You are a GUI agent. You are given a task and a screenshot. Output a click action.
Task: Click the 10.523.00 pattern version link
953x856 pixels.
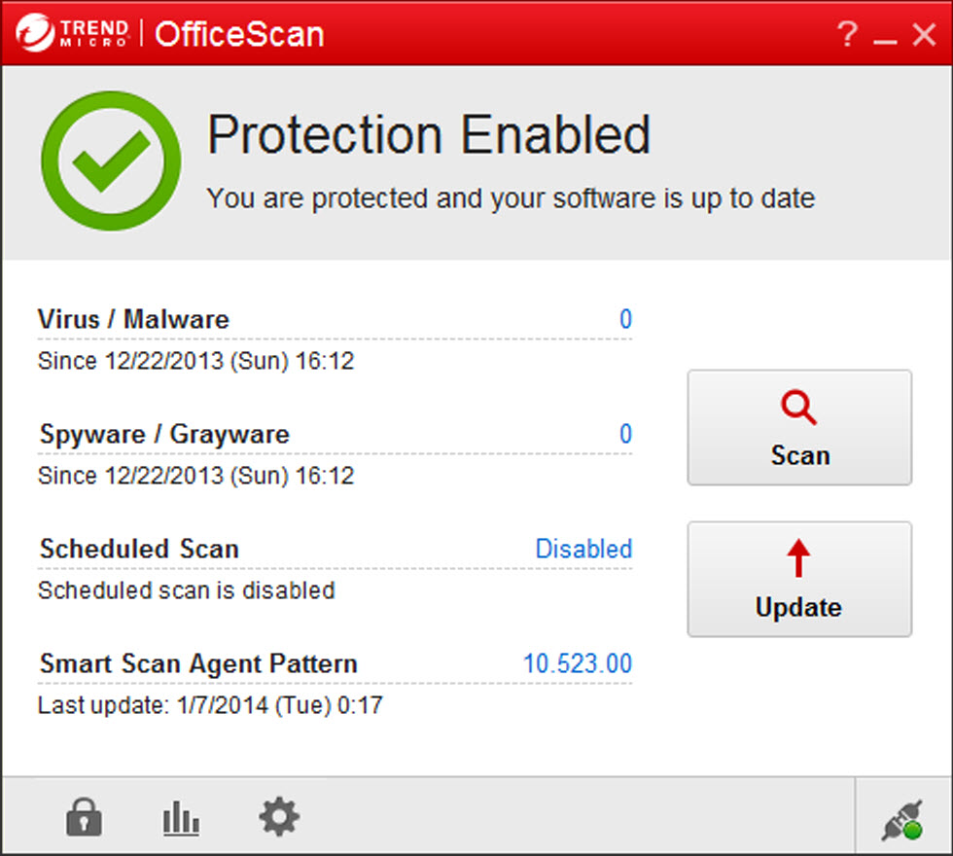(578, 663)
